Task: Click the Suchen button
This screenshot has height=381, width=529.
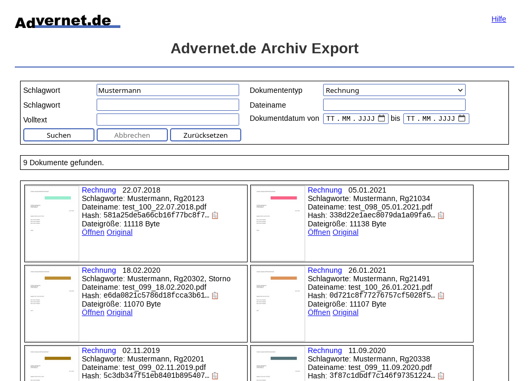Action: click(x=59, y=135)
